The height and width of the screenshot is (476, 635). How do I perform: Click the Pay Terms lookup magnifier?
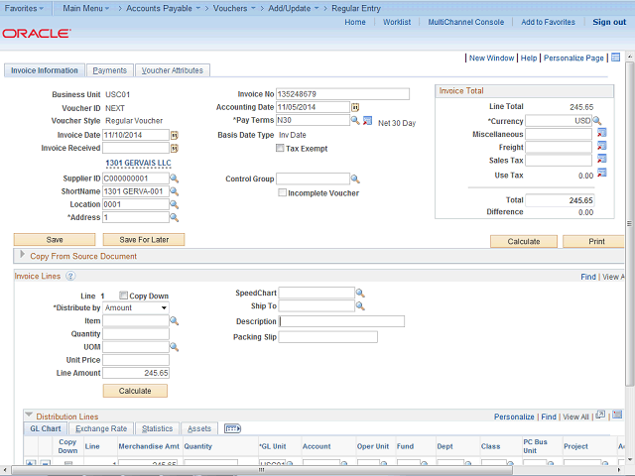pyautogui.click(x=355, y=121)
